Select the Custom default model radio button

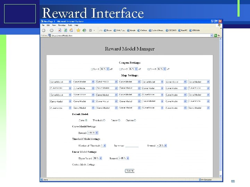[x=135, y=121]
